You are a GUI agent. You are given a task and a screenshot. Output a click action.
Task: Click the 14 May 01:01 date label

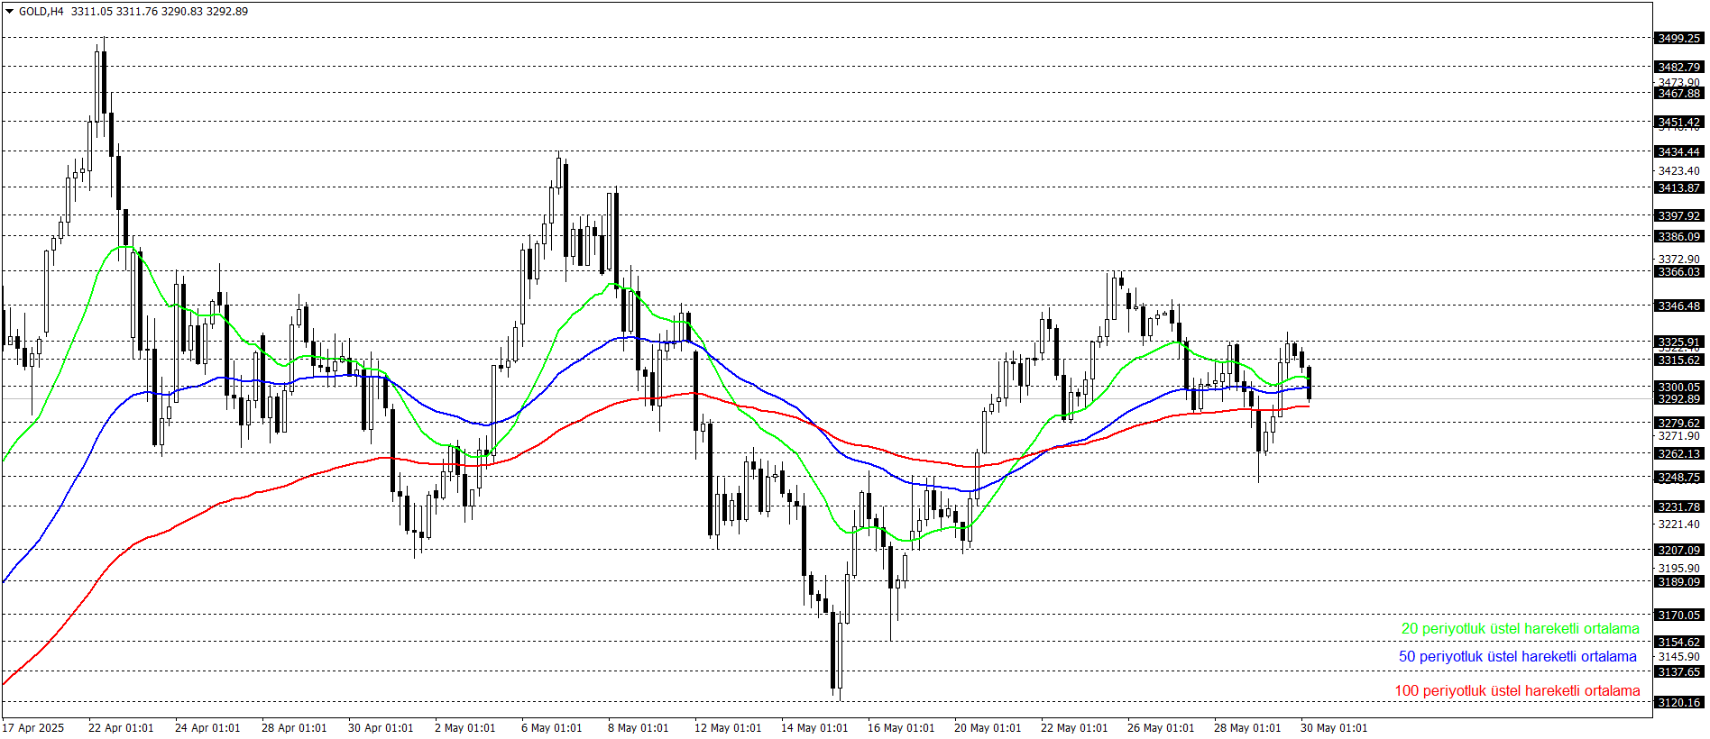click(x=814, y=728)
